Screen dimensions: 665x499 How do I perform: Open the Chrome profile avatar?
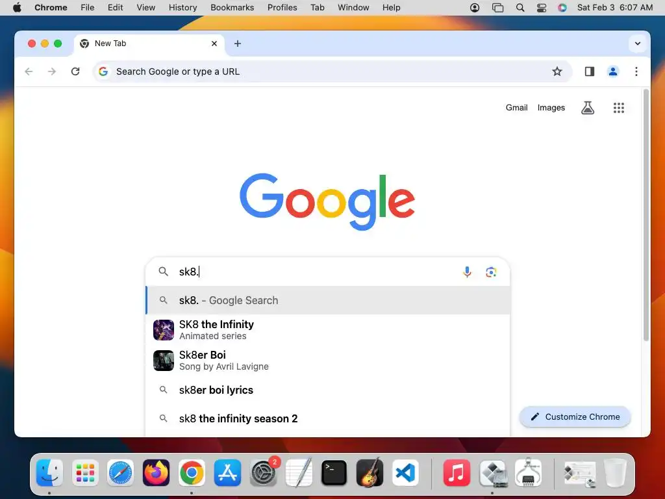point(613,71)
